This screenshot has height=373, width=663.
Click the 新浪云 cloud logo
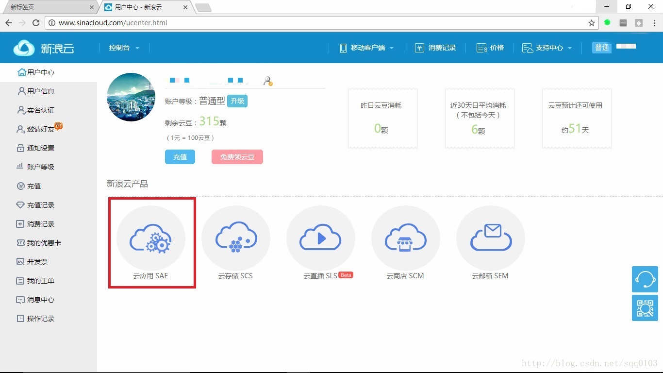point(44,48)
